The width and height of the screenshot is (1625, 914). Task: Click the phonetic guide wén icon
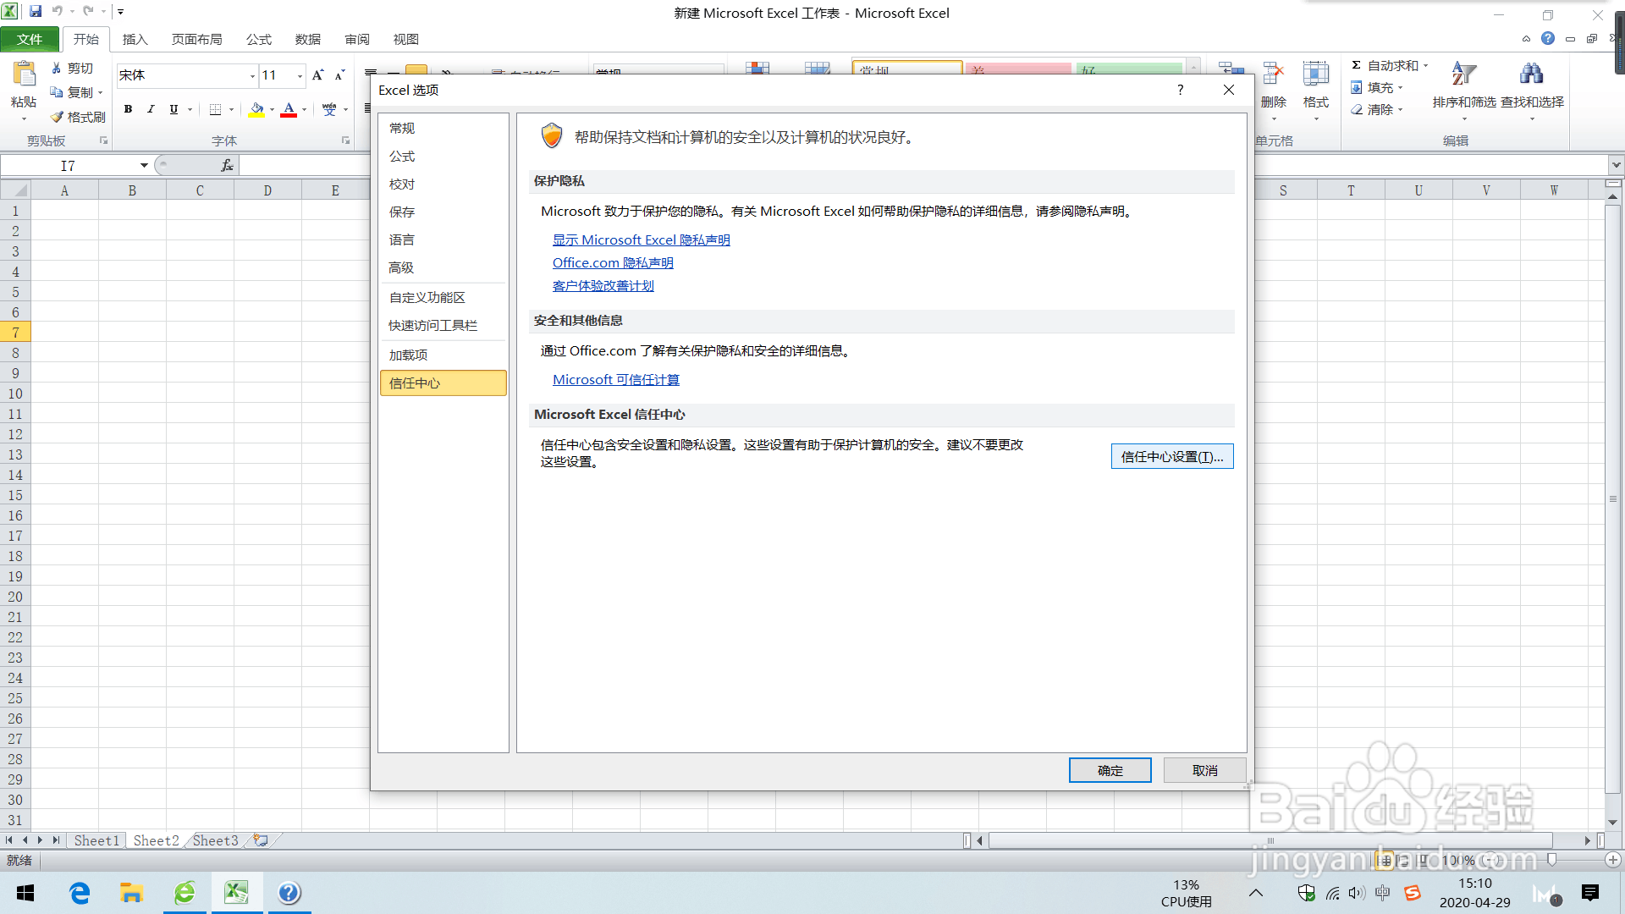(329, 109)
